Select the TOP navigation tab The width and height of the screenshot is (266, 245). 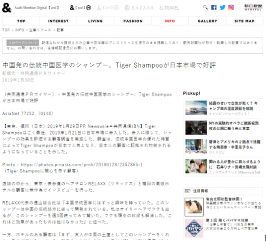[21, 21]
